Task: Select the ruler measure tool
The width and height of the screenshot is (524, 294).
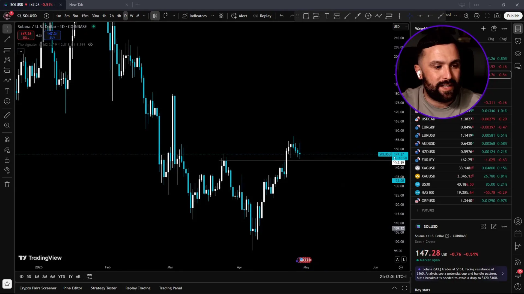Action: pos(7,115)
